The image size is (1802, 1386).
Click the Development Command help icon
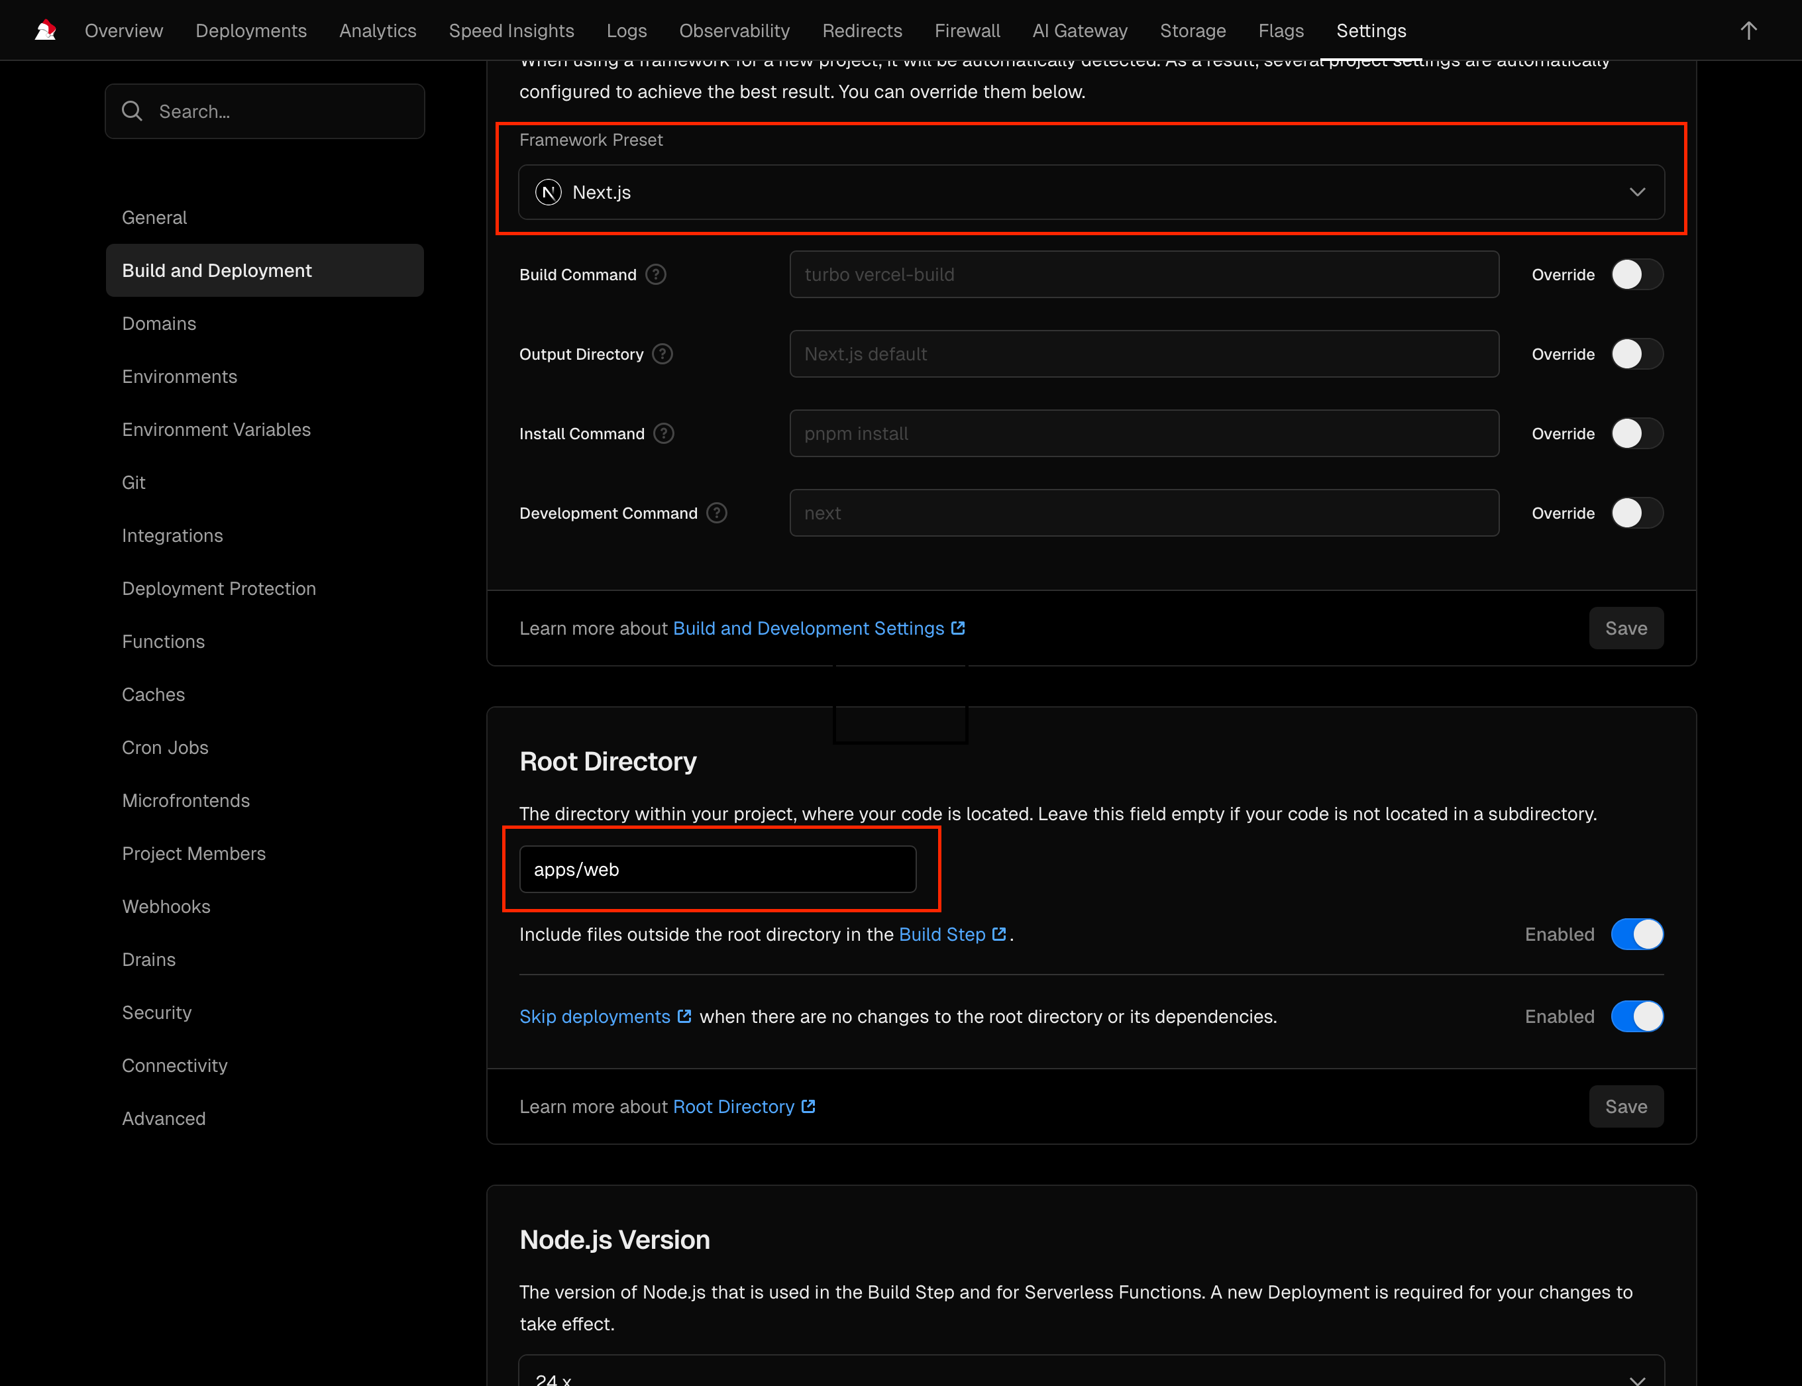click(717, 513)
